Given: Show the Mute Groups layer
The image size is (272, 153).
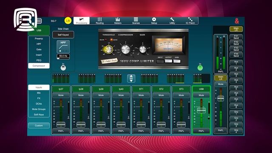Looking at the screenshot, I should [39, 109].
